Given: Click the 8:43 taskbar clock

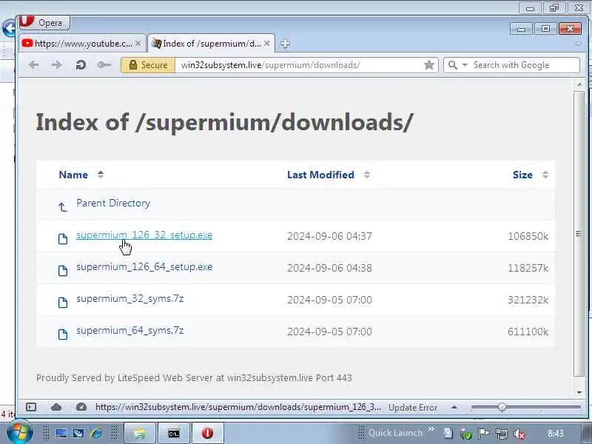Looking at the screenshot, I should click(556, 434).
